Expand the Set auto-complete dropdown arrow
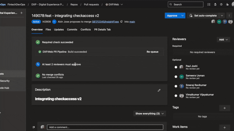This screenshot has width=234, height=131. pyautogui.click(x=222, y=16)
